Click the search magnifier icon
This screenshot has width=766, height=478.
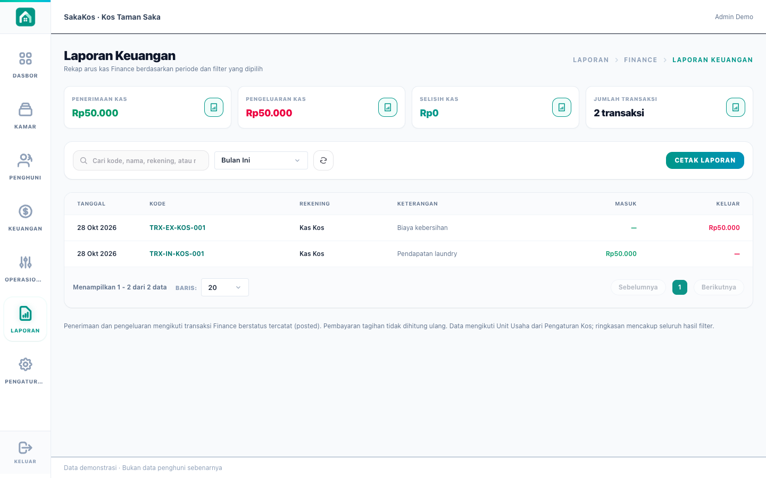coord(84,160)
